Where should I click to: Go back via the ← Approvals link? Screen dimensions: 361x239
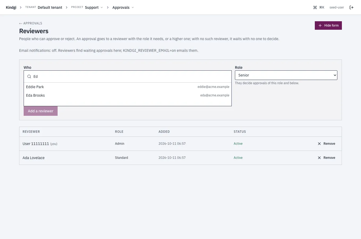[31, 23]
